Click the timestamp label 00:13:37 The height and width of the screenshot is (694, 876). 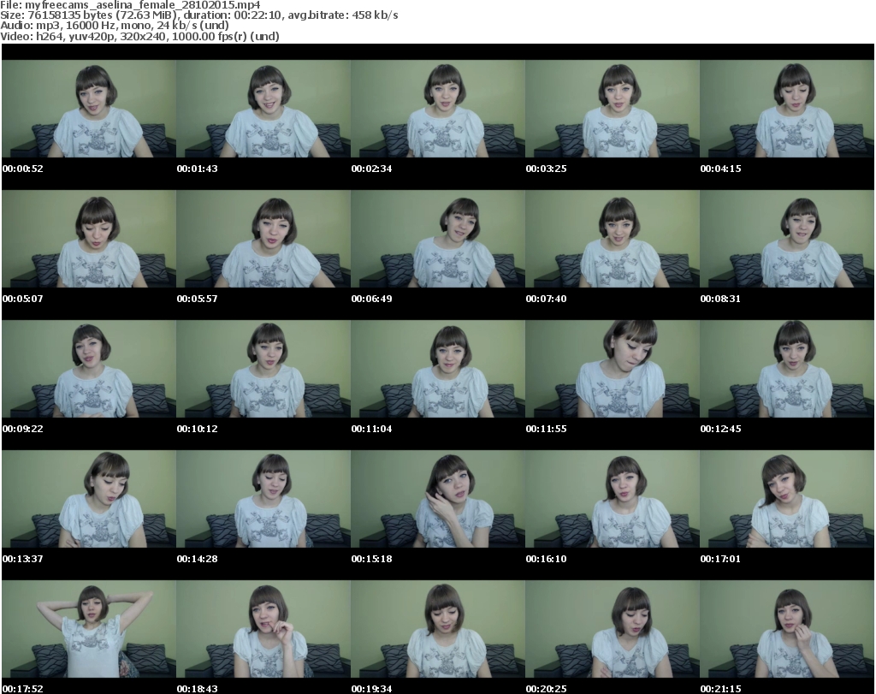[23, 559]
